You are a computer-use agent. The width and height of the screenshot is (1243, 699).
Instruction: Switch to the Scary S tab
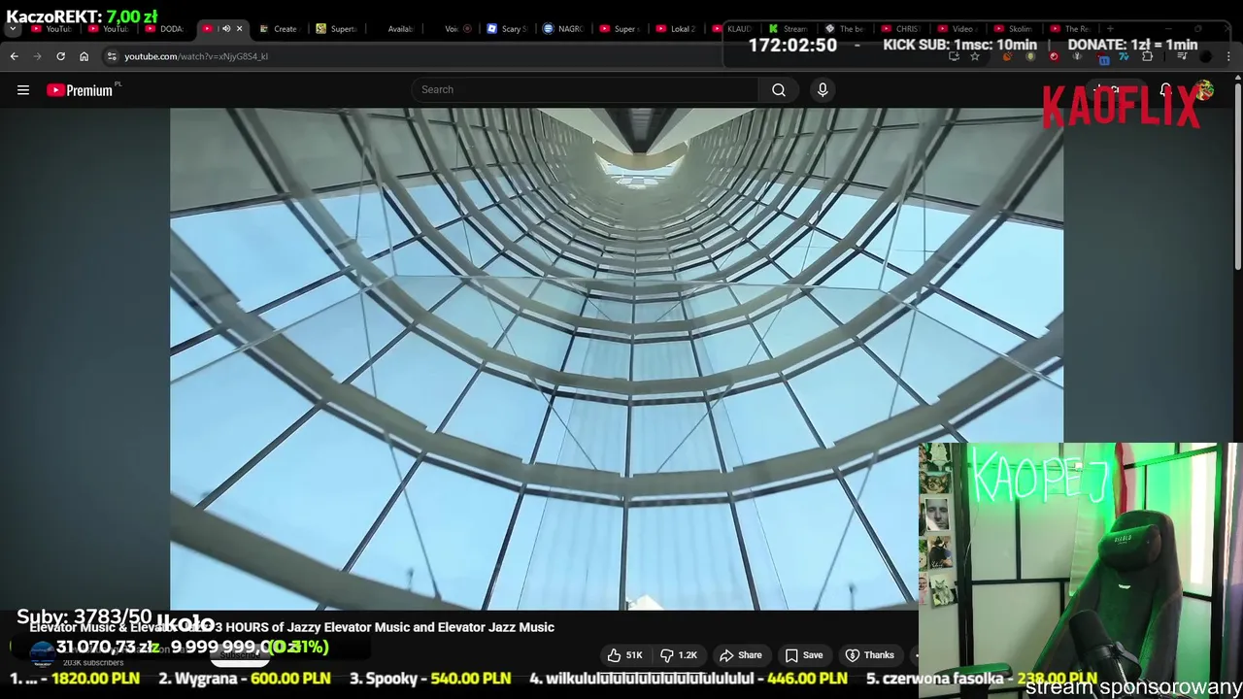coord(507,28)
